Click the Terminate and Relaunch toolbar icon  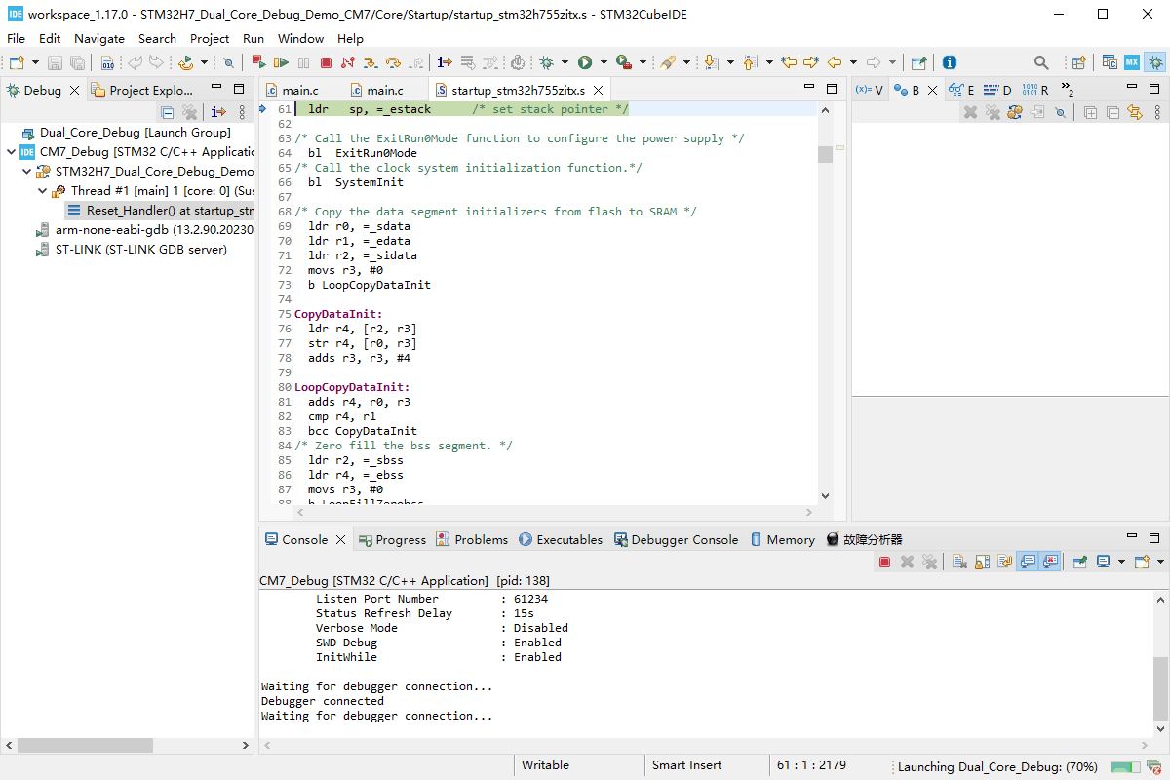pyautogui.click(x=258, y=62)
